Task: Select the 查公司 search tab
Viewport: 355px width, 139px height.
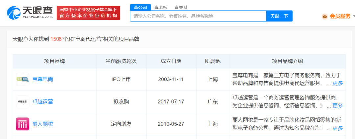Action: point(140,7)
